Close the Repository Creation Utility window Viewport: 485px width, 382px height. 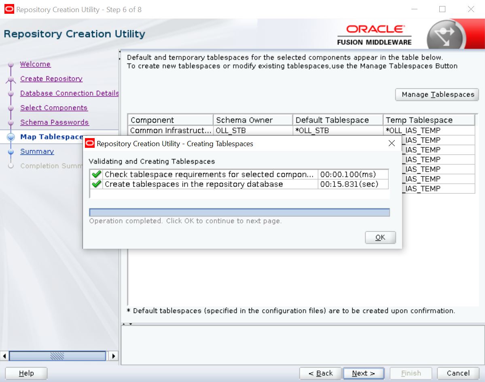click(x=471, y=9)
